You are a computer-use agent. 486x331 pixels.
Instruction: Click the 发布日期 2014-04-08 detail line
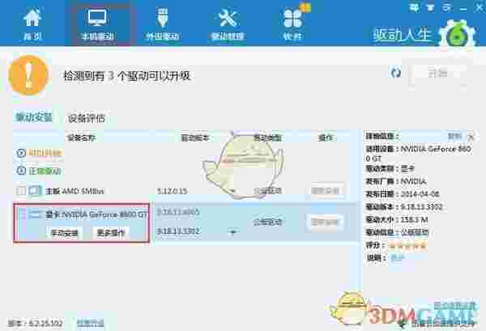point(403,194)
